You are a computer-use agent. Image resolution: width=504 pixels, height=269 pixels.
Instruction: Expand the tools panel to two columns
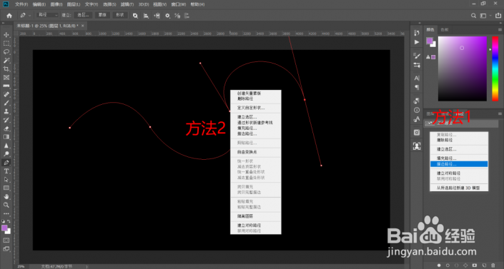[x=3, y=23]
